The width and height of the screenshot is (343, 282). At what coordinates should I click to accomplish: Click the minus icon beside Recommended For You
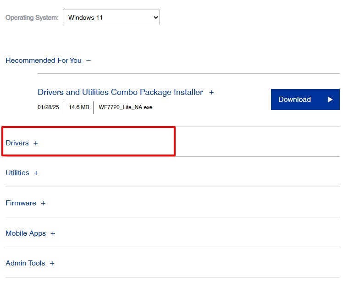click(x=89, y=61)
